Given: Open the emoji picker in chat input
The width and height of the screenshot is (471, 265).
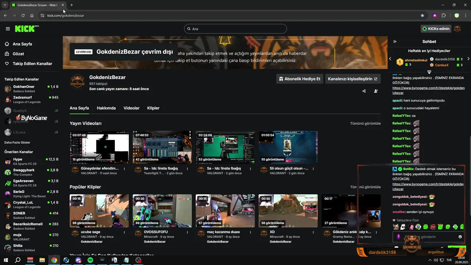Looking at the screenshot, I should [460, 237].
